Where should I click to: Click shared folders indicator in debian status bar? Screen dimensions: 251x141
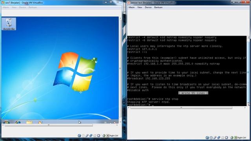click(223, 137)
